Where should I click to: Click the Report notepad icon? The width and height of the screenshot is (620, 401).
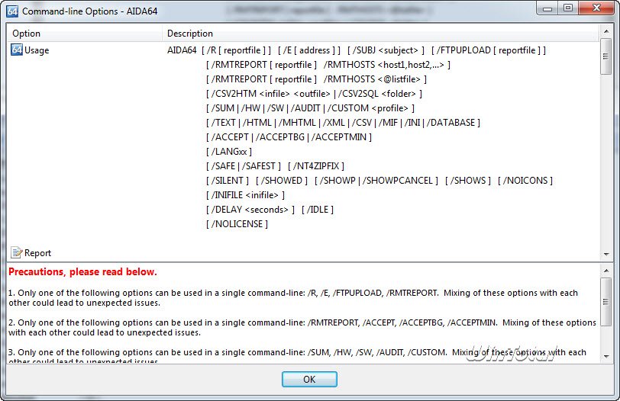click(17, 252)
